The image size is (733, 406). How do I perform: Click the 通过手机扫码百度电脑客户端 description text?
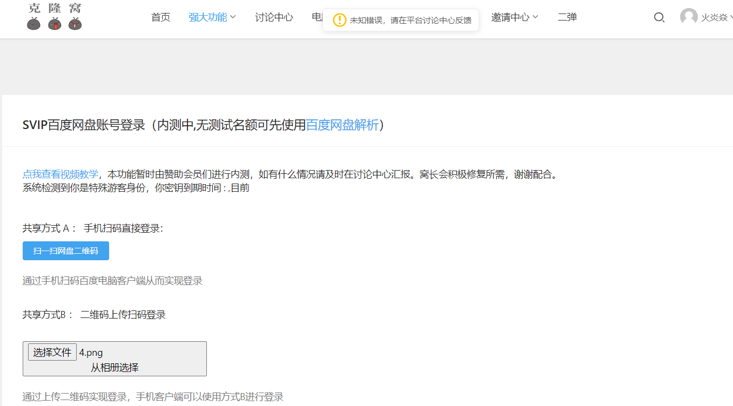112,281
